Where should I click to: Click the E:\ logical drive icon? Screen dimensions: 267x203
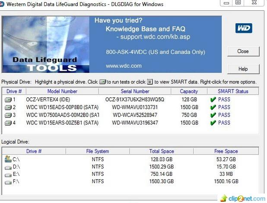pos(8,175)
